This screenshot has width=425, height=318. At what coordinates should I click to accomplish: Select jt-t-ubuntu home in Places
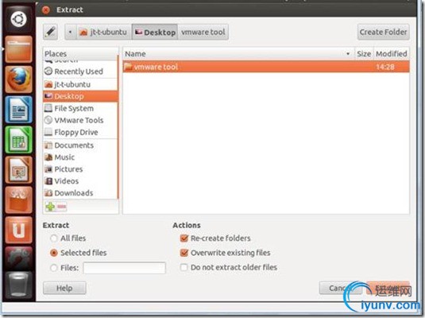click(x=80, y=84)
